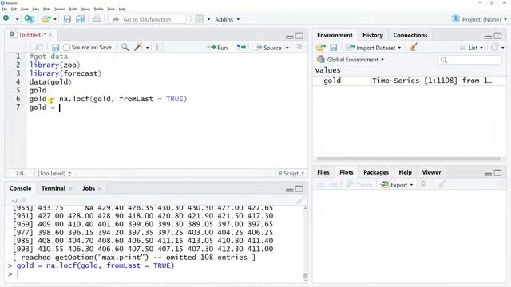Maximize the source editor pane
The image size is (511, 287).
click(299, 36)
